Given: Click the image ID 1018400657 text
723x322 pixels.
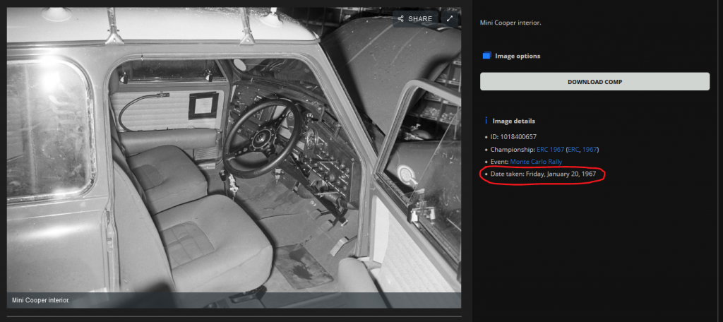Looking at the screenshot, I should click(x=514, y=136).
